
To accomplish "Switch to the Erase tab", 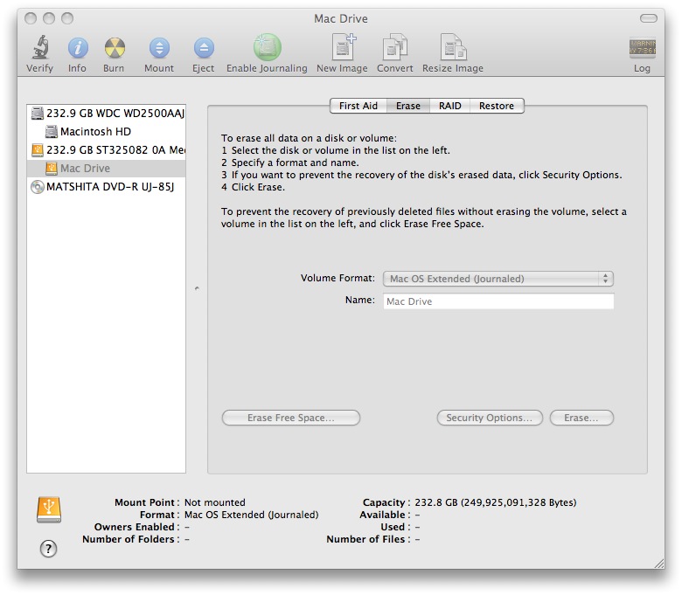I will (408, 106).
